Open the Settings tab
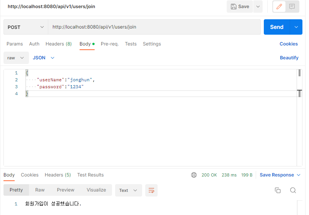Viewport: 309px width, 215px height. [152, 44]
